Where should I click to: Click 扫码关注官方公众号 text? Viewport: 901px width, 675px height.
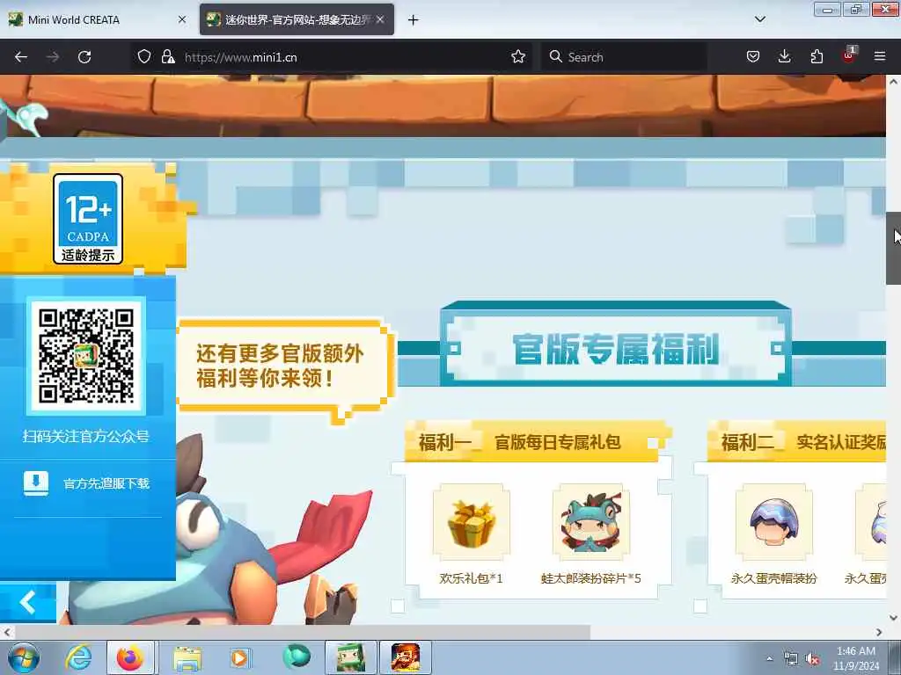85,436
